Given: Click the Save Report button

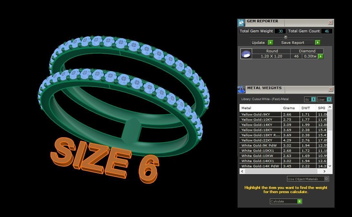Looking at the screenshot, I should coord(300,42).
